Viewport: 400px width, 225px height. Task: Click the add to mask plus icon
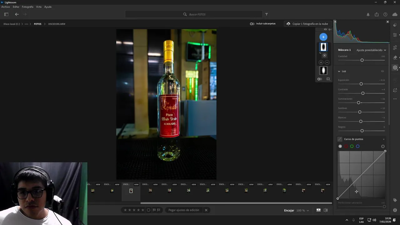321,62
